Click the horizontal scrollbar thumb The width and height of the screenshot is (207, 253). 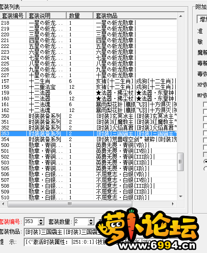[70, 204]
